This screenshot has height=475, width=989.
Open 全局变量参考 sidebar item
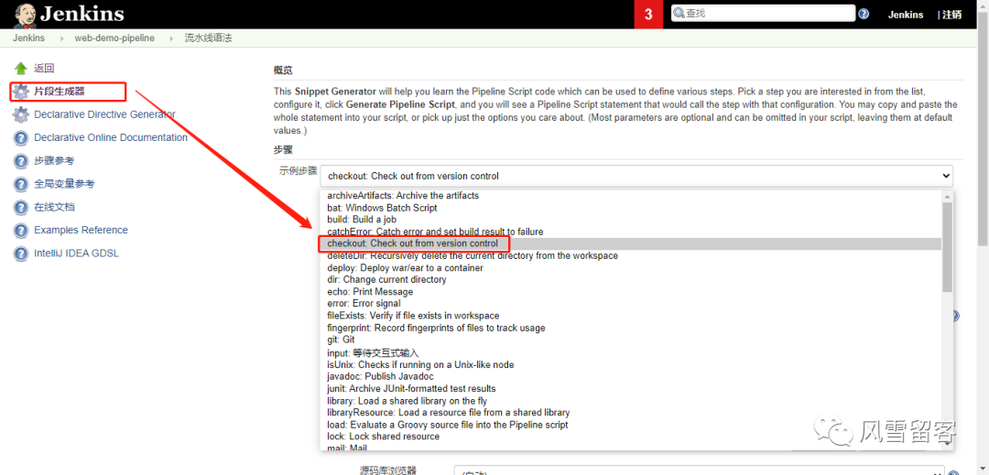tap(64, 184)
